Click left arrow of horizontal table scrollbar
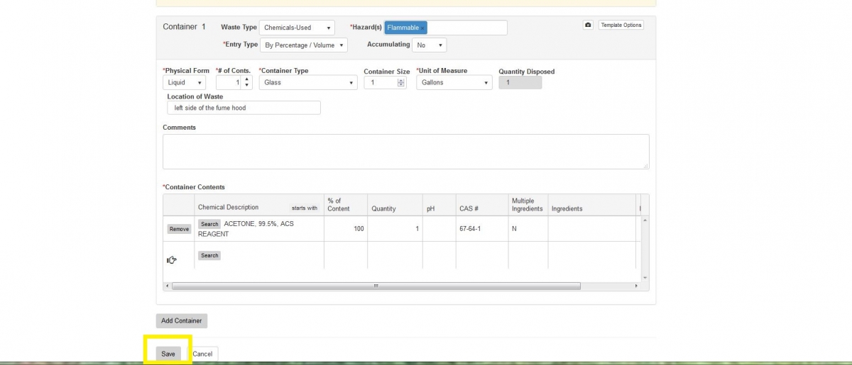The width and height of the screenshot is (852, 365). coord(167,286)
